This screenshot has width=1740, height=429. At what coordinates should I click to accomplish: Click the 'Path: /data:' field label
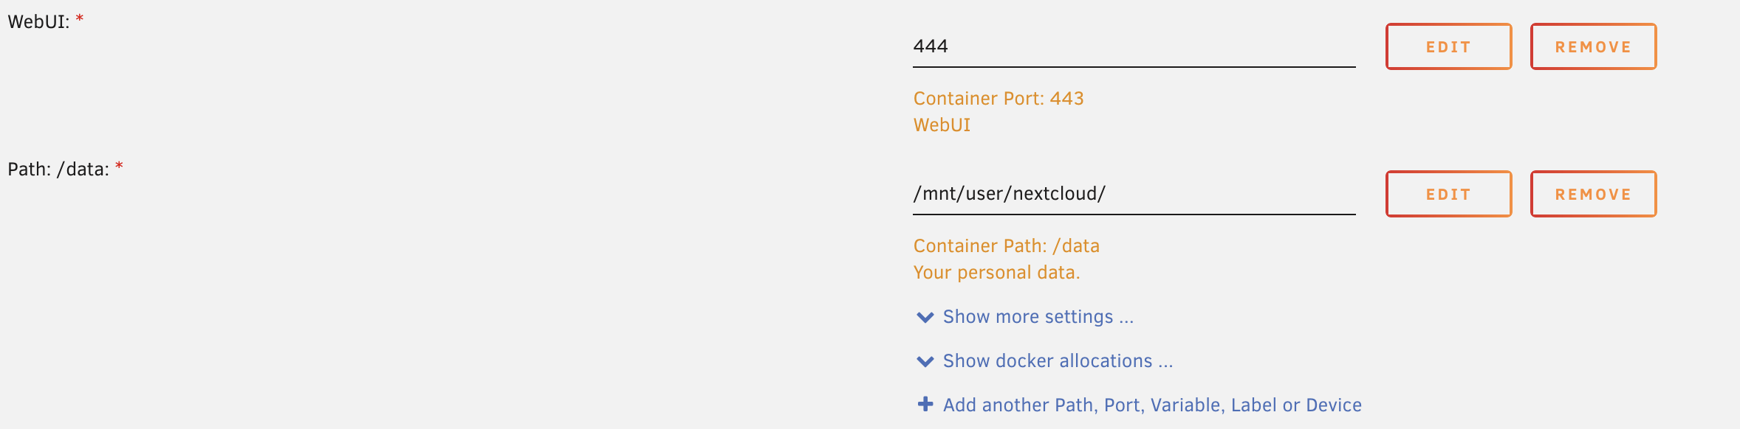click(x=58, y=170)
